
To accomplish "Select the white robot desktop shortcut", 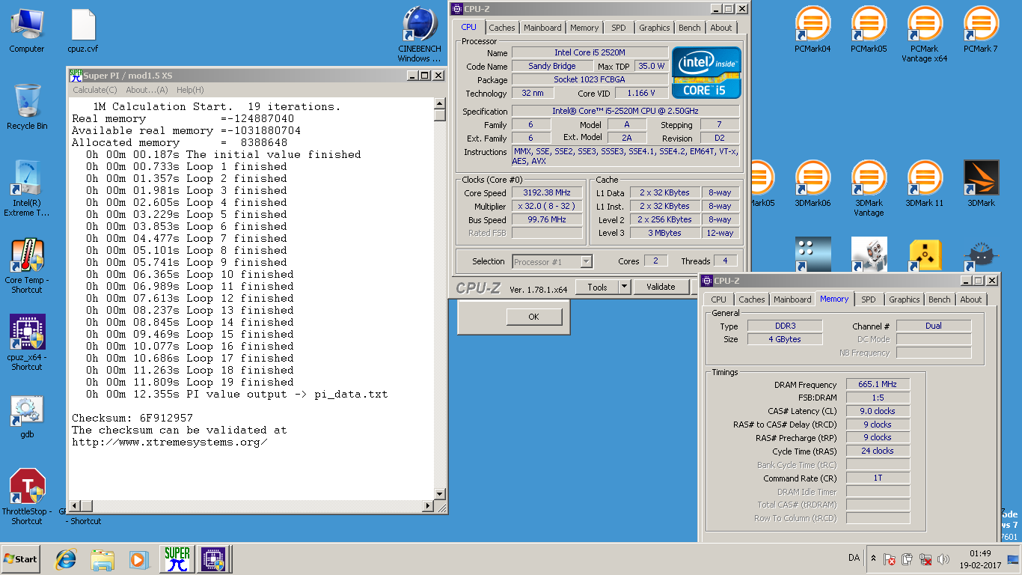I will point(869,255).
